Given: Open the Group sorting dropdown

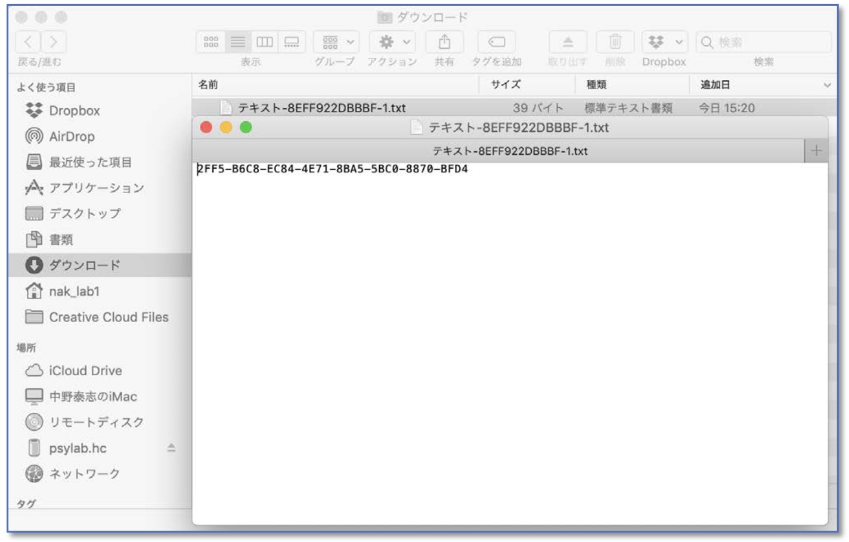Looking at the screenshot, I should click(x=337, y=42).
